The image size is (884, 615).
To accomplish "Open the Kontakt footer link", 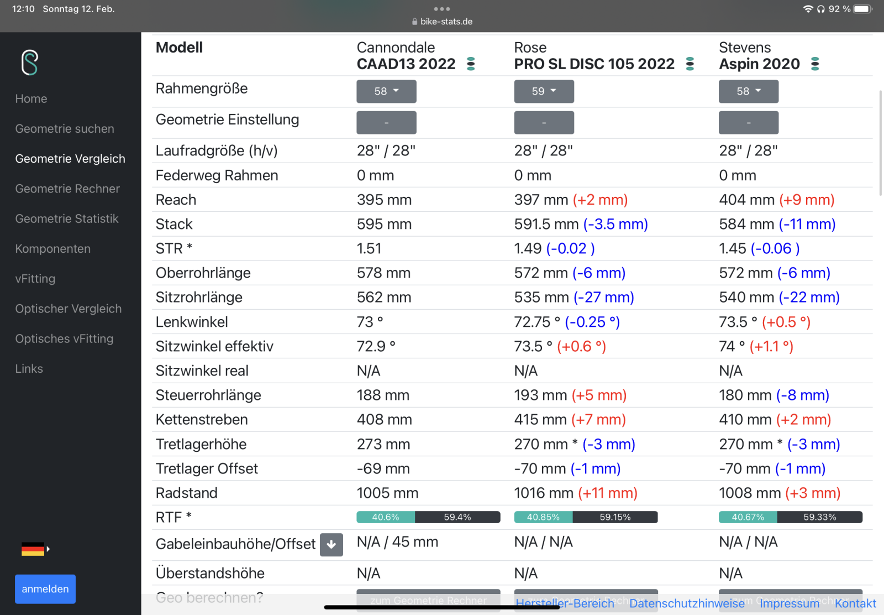I will tap(855, 603).
